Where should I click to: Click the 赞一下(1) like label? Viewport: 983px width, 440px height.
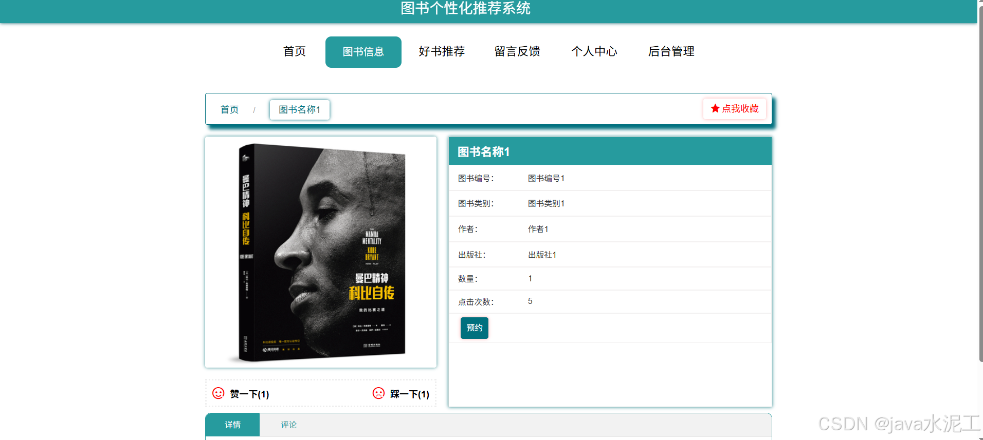250,394
